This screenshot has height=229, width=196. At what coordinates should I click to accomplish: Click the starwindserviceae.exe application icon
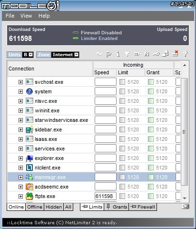click(x=29, y=120)
